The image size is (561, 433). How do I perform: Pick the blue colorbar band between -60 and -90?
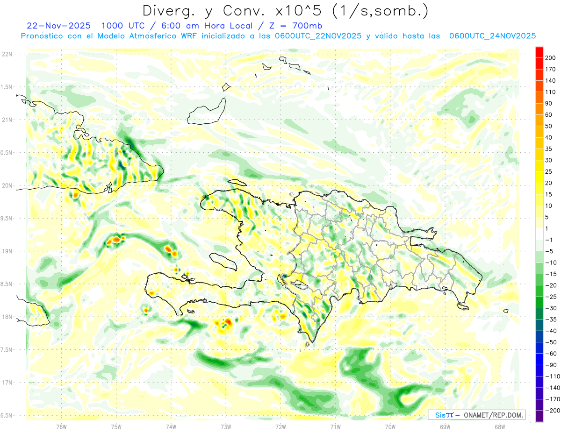[x=539, y=360]
